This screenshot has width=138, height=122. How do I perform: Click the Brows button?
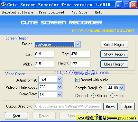pyautogui.click(x=111, y=107)
